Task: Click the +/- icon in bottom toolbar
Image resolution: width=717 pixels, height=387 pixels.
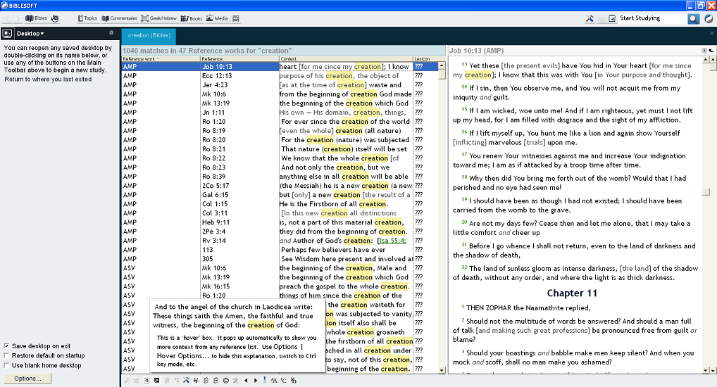Action: pyautogui.click(x=197, y=380)
